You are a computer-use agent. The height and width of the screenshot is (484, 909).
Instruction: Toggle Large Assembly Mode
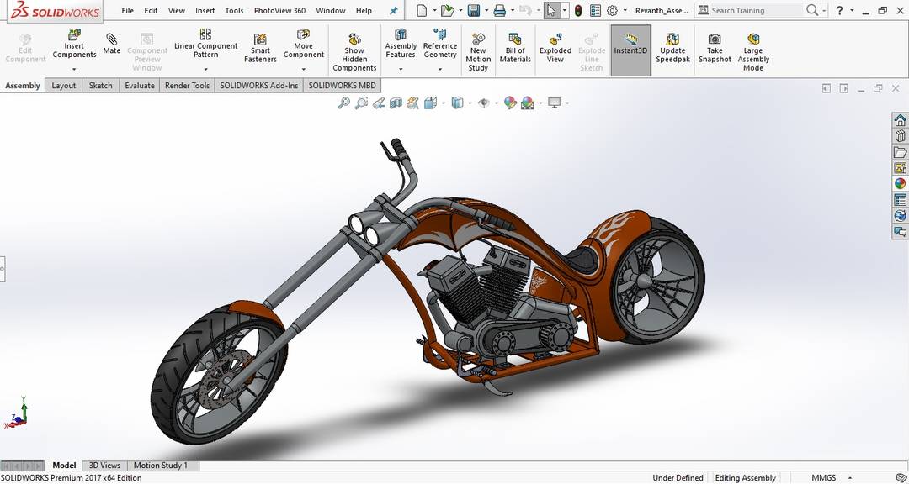pyautogui.click(x=753, y=51)
